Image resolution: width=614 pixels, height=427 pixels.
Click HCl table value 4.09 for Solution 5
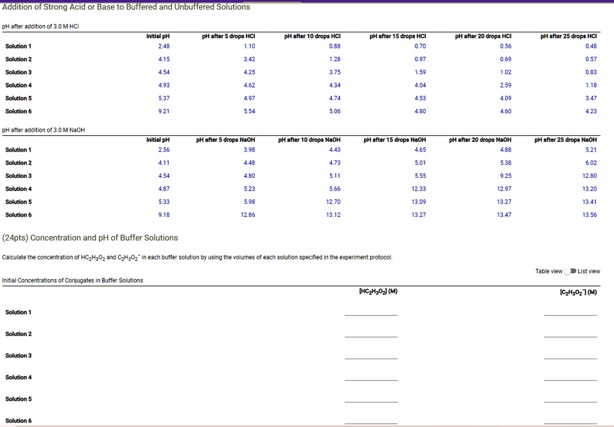(505, 98)
